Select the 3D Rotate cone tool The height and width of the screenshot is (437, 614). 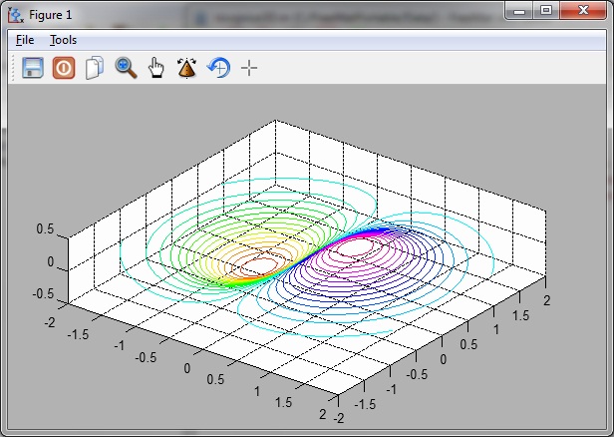(186, 68)
